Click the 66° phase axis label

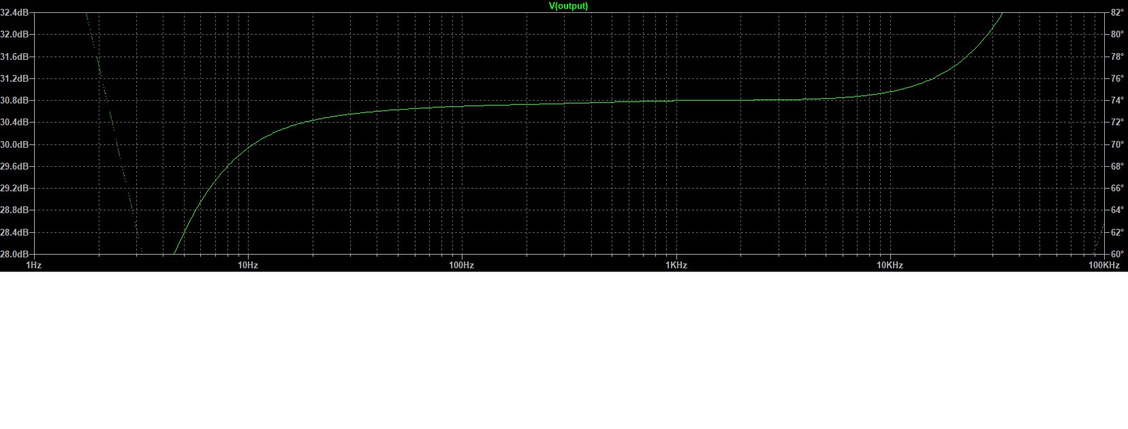[1117, 188]
